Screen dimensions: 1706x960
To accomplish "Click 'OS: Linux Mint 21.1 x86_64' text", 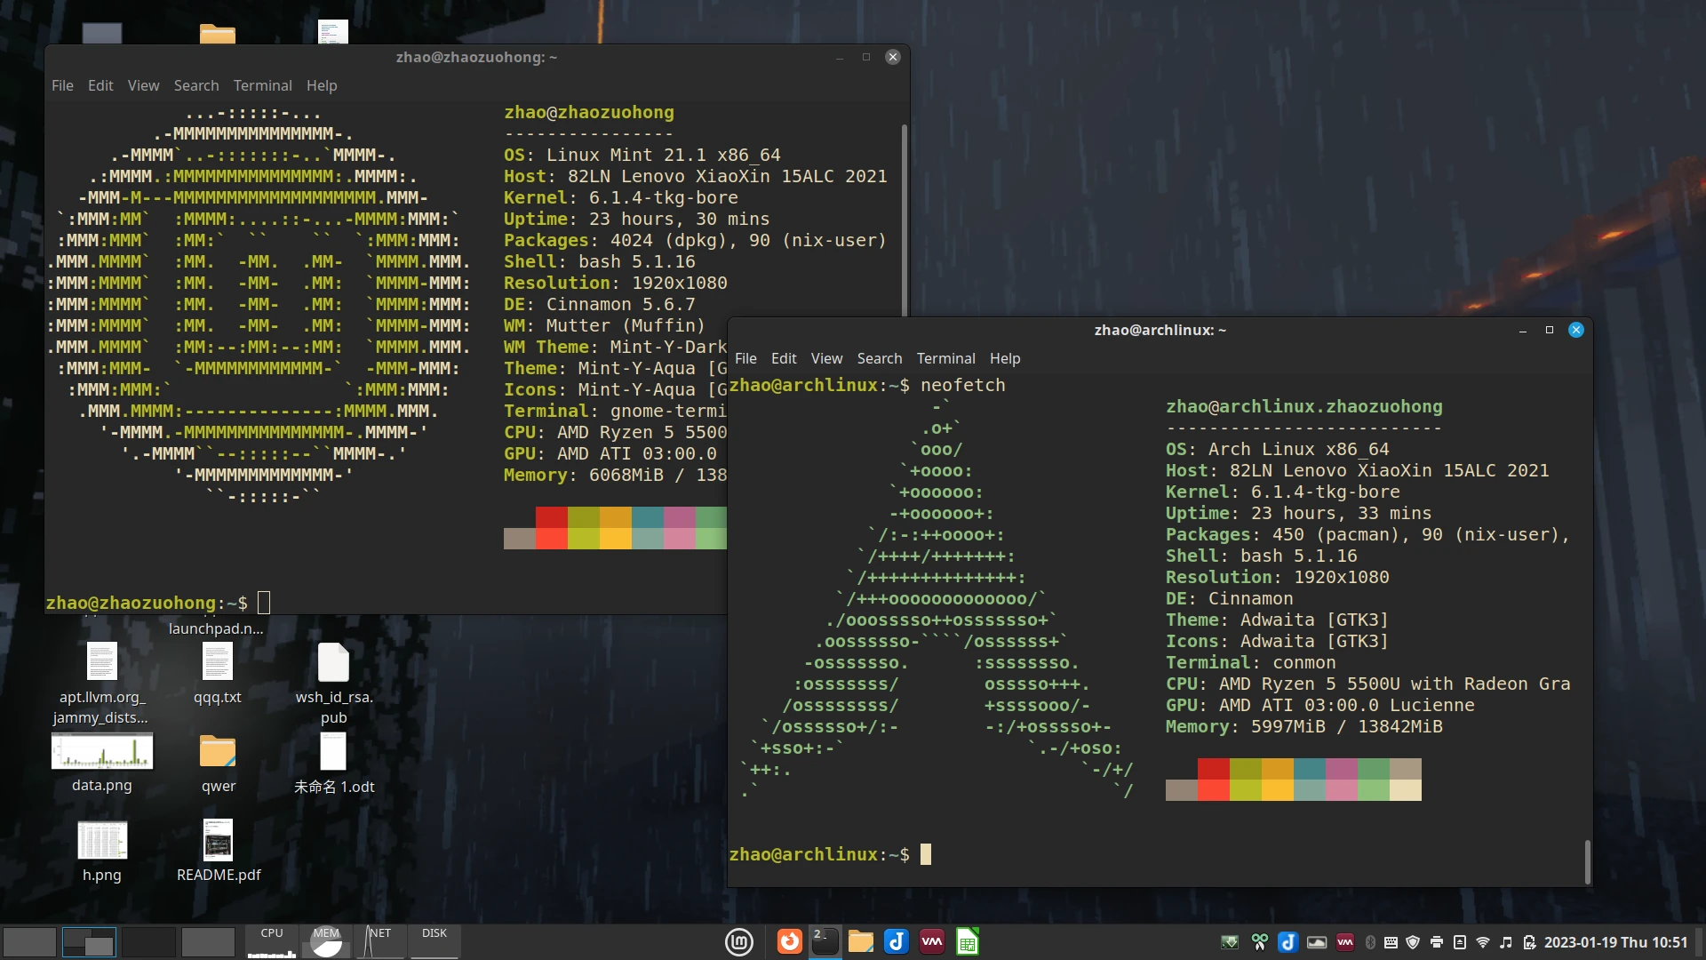I will pyautogui.click(x=642, y=155).
